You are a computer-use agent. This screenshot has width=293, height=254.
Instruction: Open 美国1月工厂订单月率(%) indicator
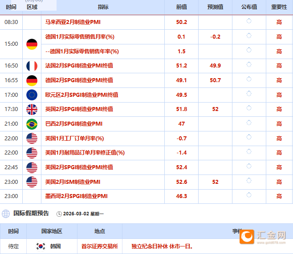pos(74,139)
